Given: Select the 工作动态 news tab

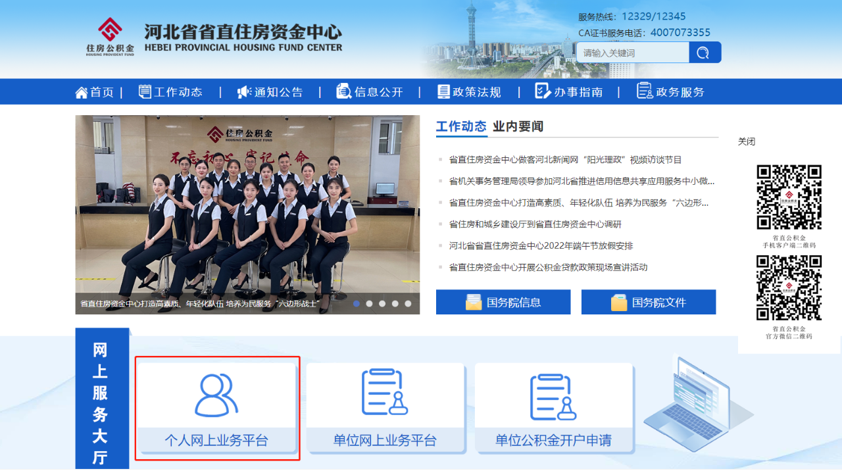Looking at the screenshot, I should coord(461,126).
